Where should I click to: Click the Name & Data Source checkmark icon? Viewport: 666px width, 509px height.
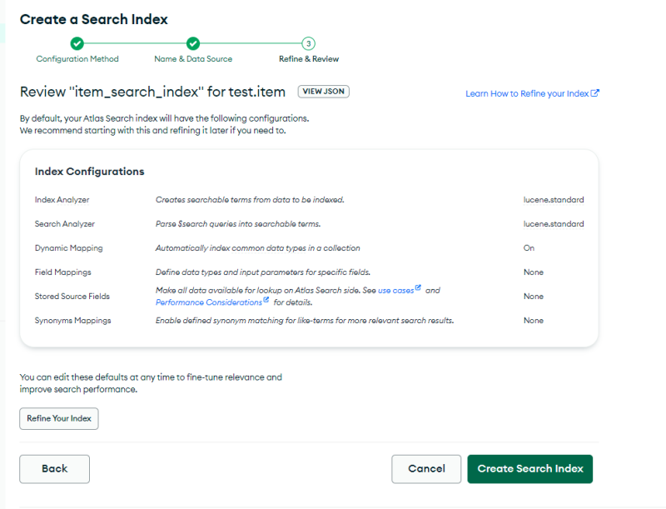[x=193, y=43]
